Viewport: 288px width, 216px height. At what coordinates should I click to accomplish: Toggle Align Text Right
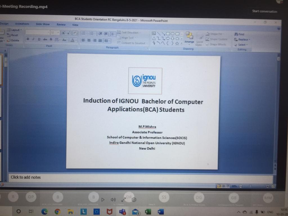94,40
